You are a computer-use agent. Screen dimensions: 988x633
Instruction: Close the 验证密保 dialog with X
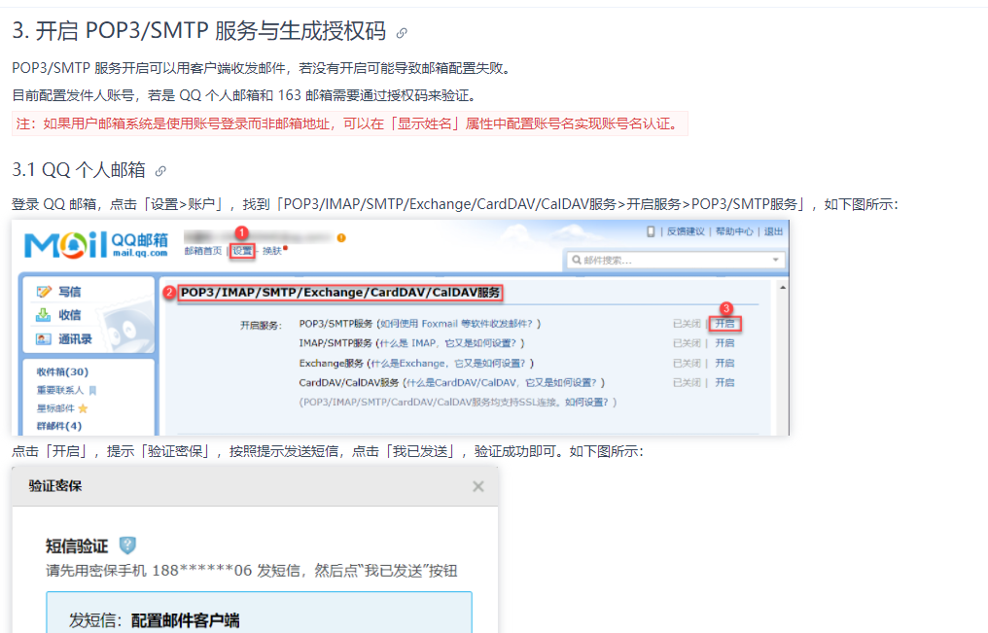[x=478, y=486]
